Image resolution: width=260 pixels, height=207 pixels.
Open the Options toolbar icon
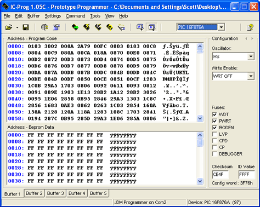tap(56, 27)
